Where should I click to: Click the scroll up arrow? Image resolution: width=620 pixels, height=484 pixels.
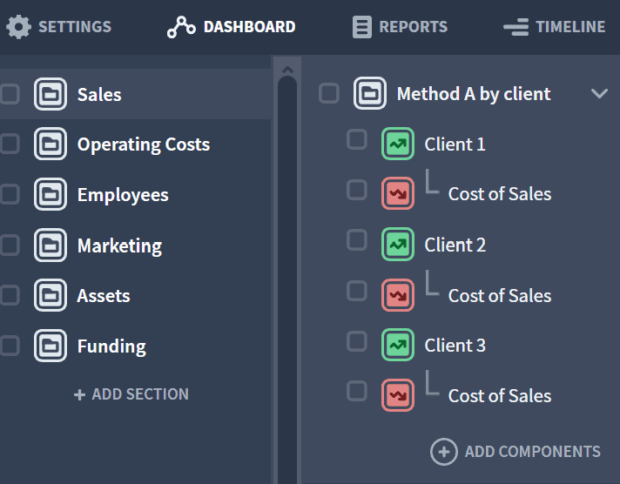[x=287, y=70]
